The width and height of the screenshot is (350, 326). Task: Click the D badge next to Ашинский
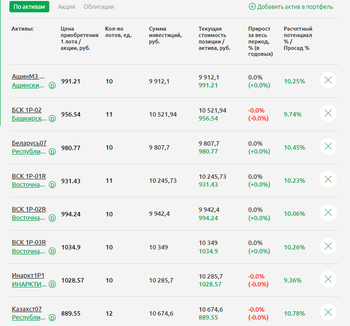coord(52,85)
